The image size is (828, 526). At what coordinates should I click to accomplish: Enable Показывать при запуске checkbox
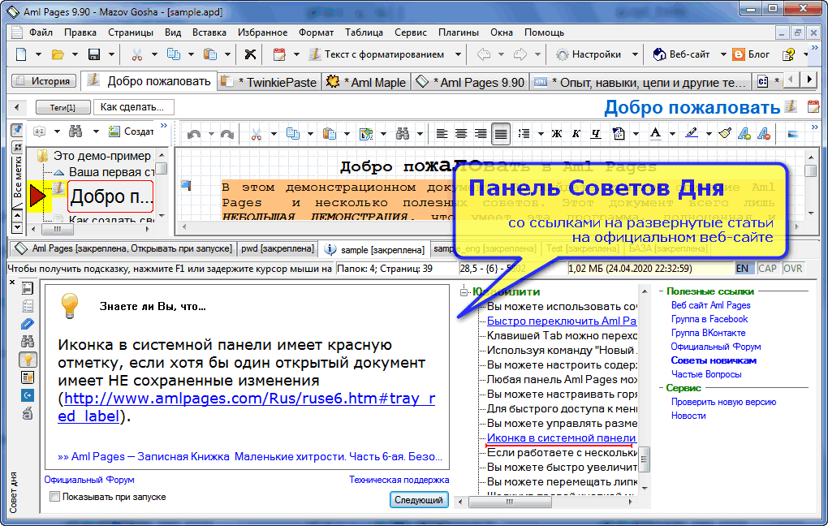[x=54, y=497]
